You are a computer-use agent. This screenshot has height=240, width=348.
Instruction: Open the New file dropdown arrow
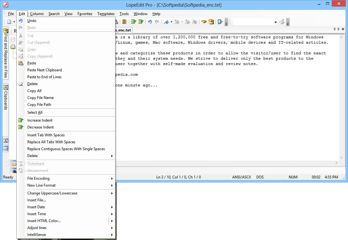click(14, 22)
